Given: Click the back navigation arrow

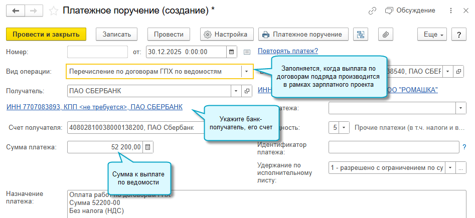Looking at the screenshot, I should 15,11.
